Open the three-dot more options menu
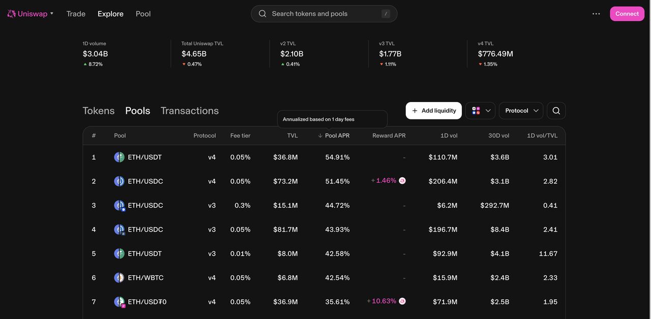The height and width of the screenshot is (319, 651). click(x=596, y=14)
